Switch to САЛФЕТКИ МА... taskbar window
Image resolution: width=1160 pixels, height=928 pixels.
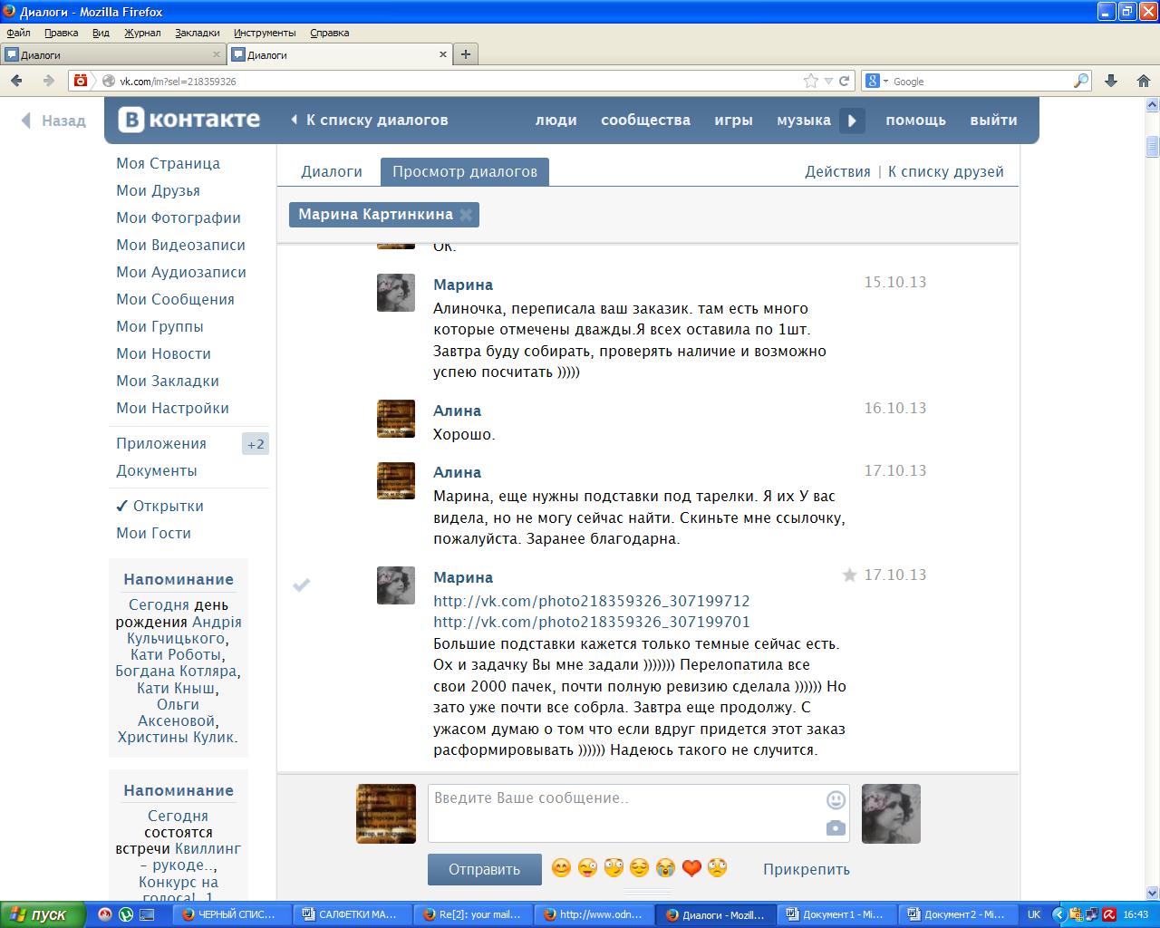tap(353, 914)
